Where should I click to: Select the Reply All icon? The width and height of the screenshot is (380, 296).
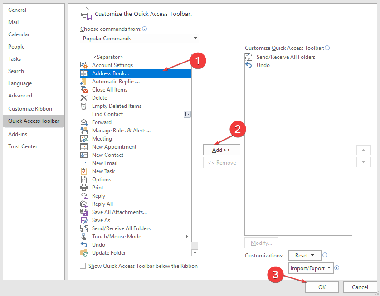click(84, 204)
